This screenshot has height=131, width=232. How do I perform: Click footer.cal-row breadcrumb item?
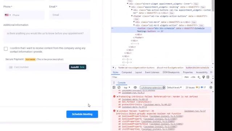(x=136, y=68)
